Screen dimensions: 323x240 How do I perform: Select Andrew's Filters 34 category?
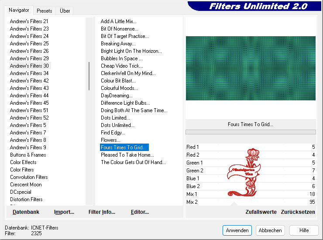click(x=29, y=73)
